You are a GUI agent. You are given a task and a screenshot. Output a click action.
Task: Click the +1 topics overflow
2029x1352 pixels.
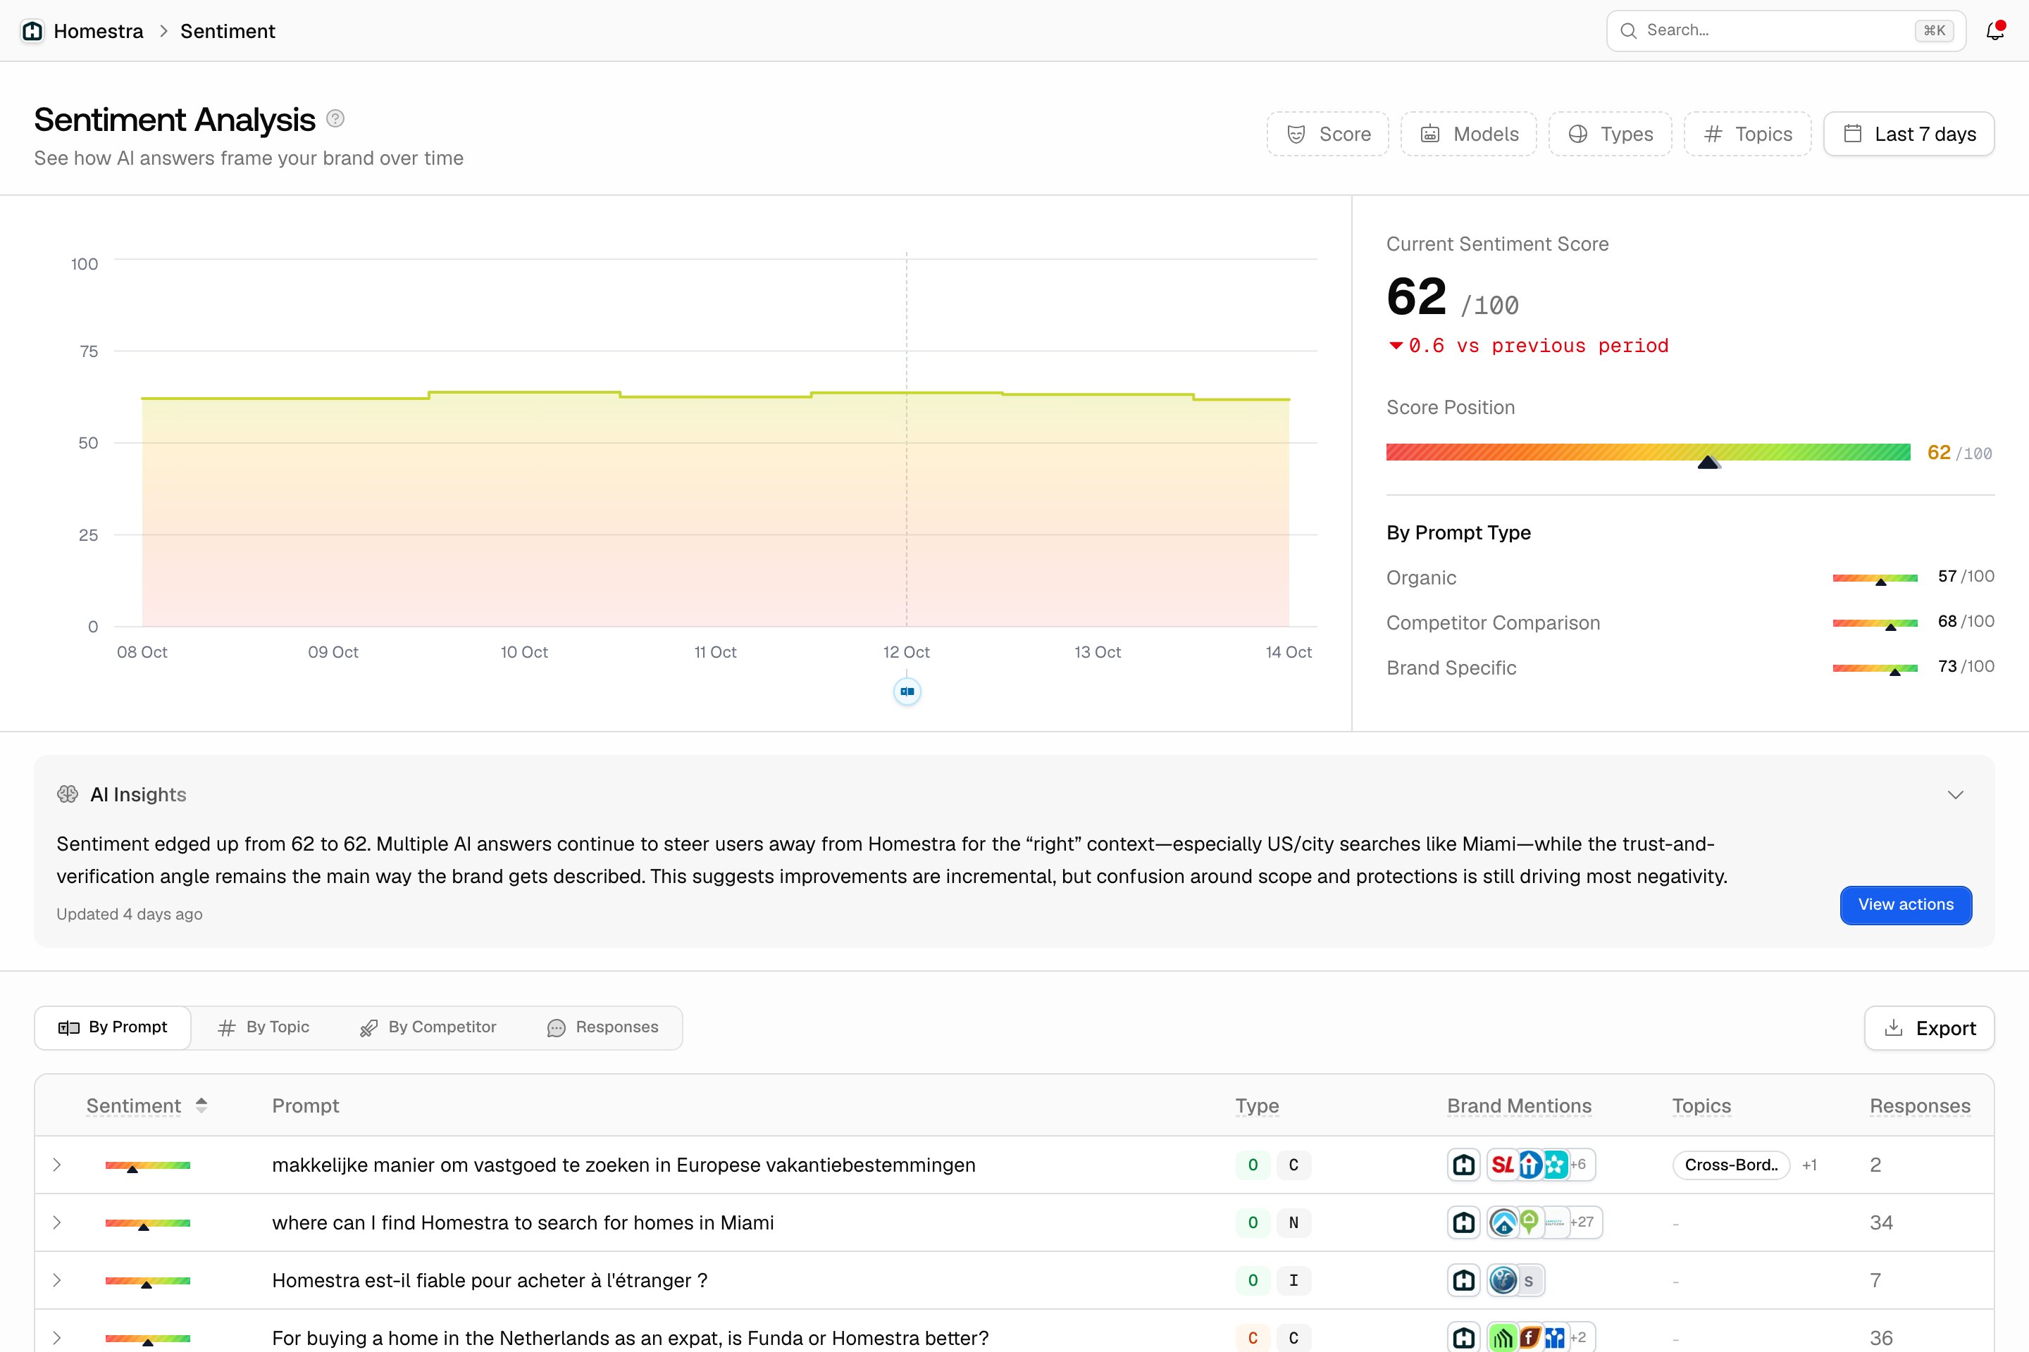pyautogui.click(x=1810, y=1165)
